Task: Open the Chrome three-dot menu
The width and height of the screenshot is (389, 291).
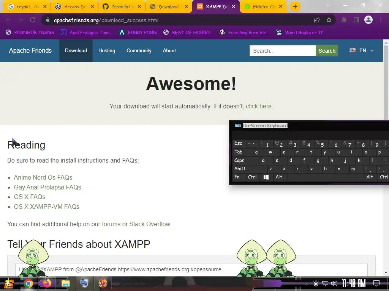Action: click(x=381, y=20)
